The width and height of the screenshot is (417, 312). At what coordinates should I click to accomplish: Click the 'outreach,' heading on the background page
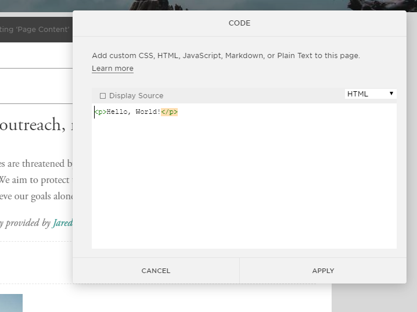[33, 124]
